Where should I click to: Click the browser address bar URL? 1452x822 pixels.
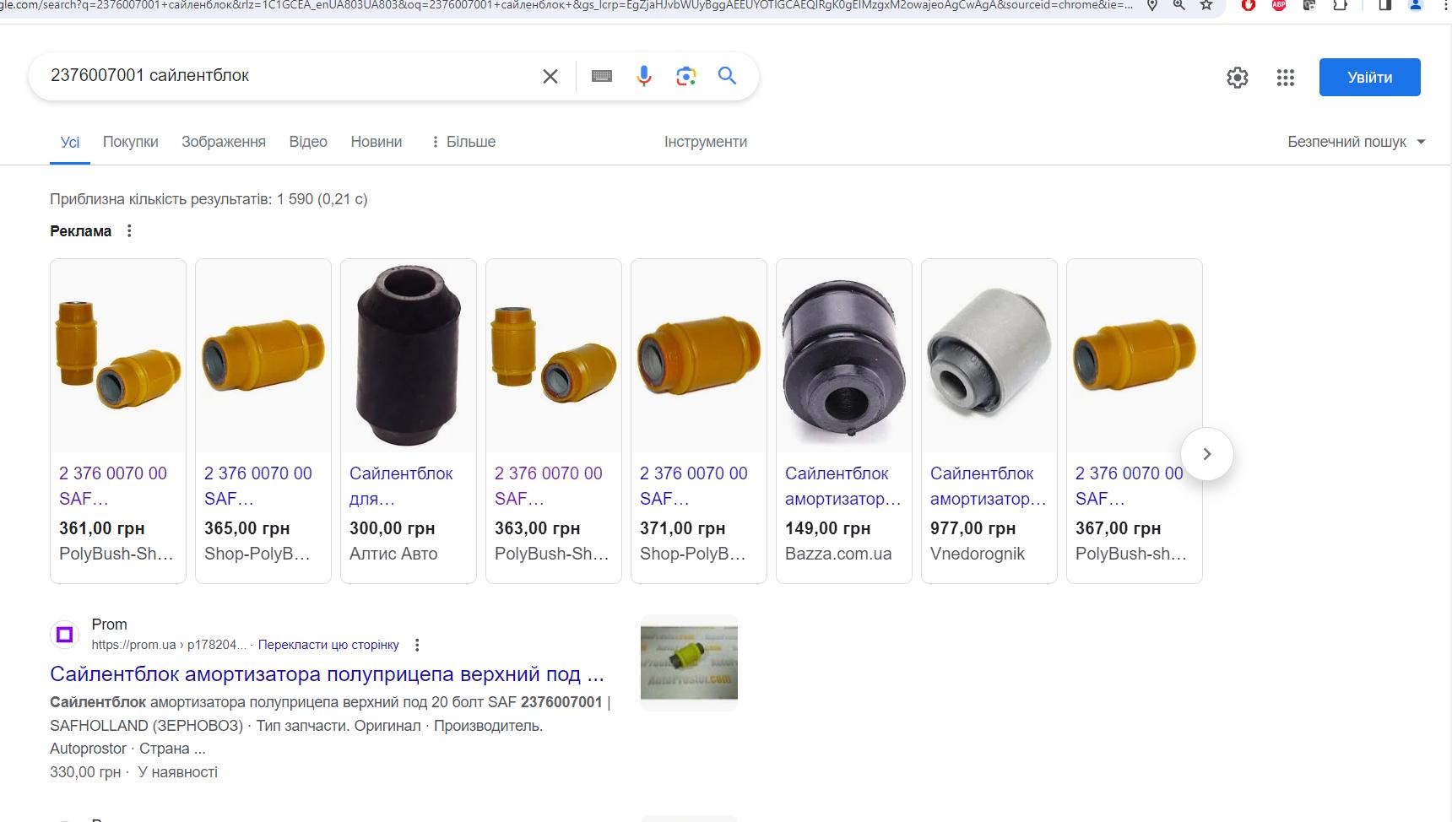click(x=567, y=6)
